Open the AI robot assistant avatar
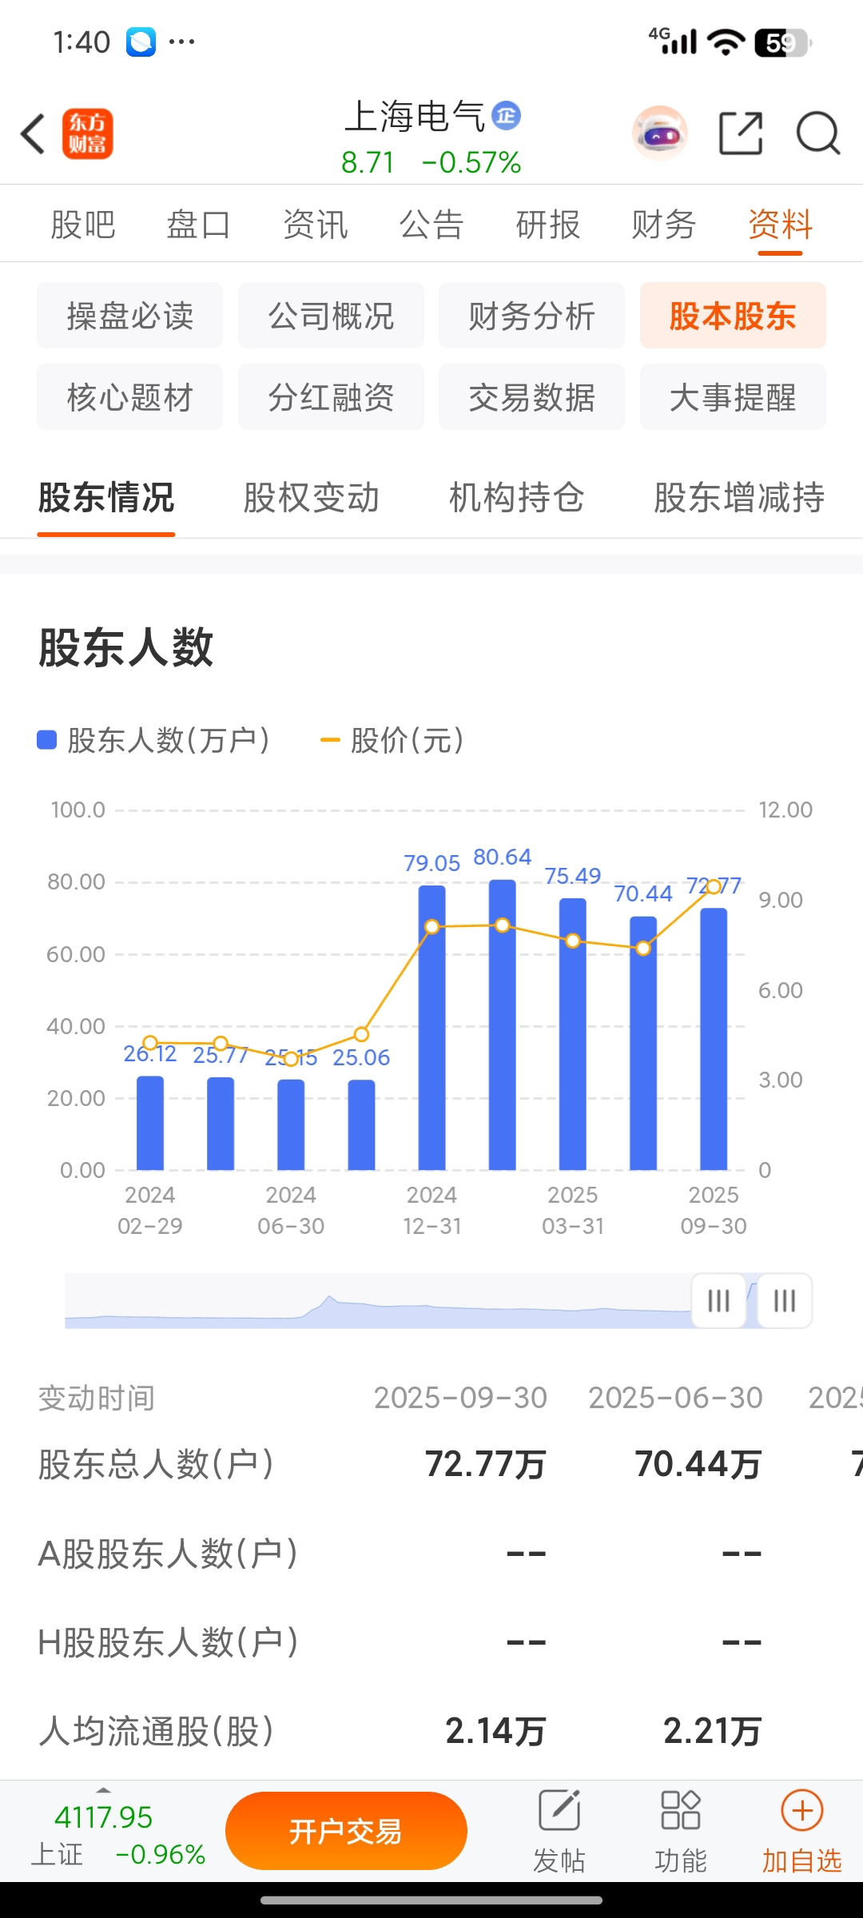The image size is (863, 1918). tap(660, 133)
